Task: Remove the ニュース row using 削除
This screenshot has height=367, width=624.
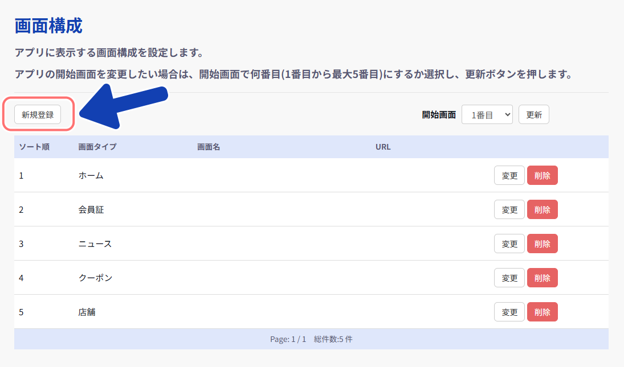Action: click(542, 244)
